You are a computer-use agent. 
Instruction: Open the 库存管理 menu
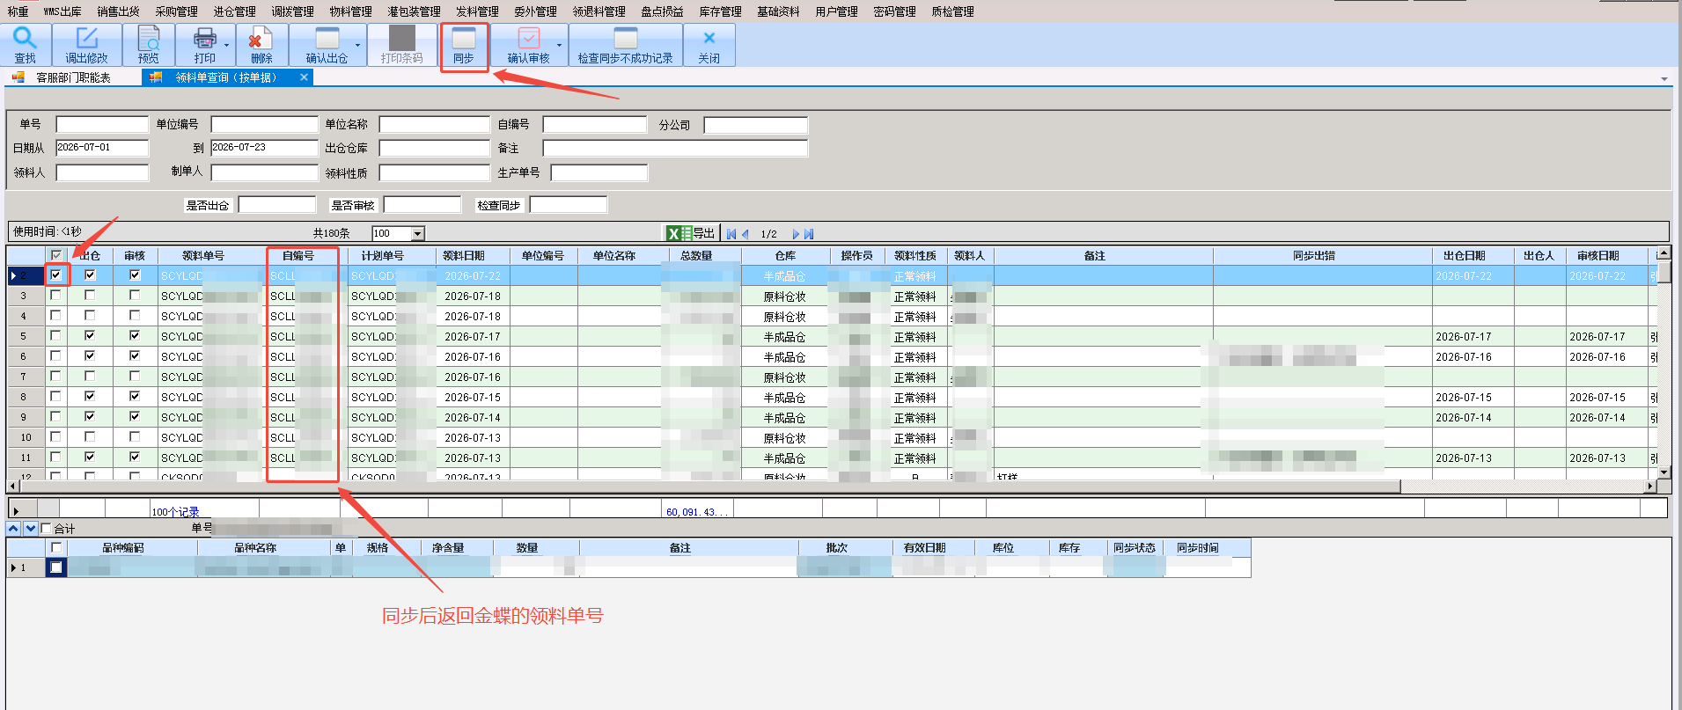click(x=720, y=11)
